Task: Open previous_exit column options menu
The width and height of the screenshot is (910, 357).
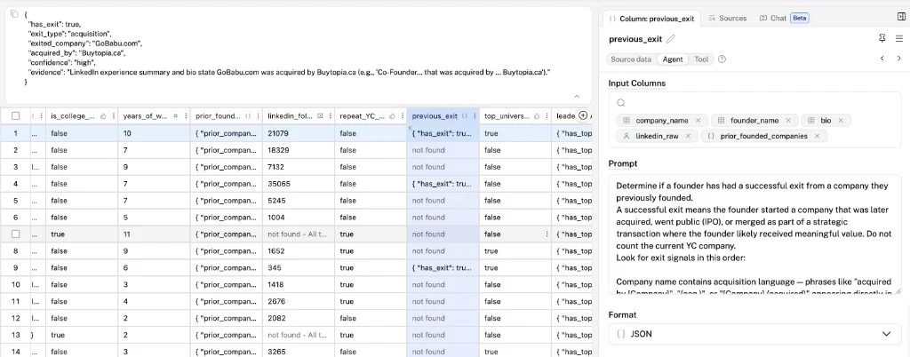Action: pyautogui.click(x=475, y=116)
